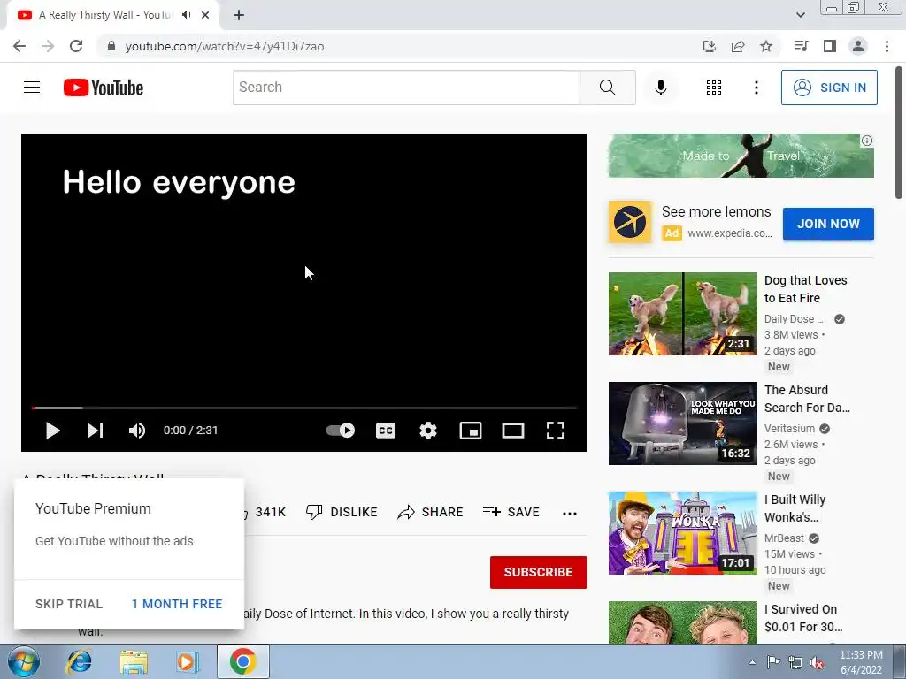The width and height of the screenshot is (906, 679).
Task: Click the Expedia airplane ad logo
Action: click(x=630, y=222)
